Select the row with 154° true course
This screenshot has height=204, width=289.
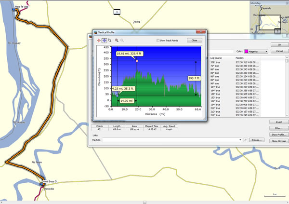click(215, 105)
